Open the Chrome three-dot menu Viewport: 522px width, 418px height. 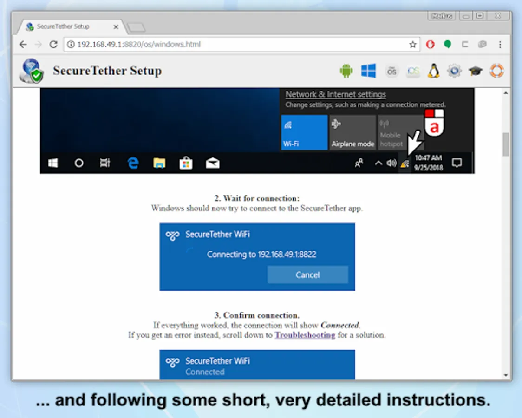[500, 44]
